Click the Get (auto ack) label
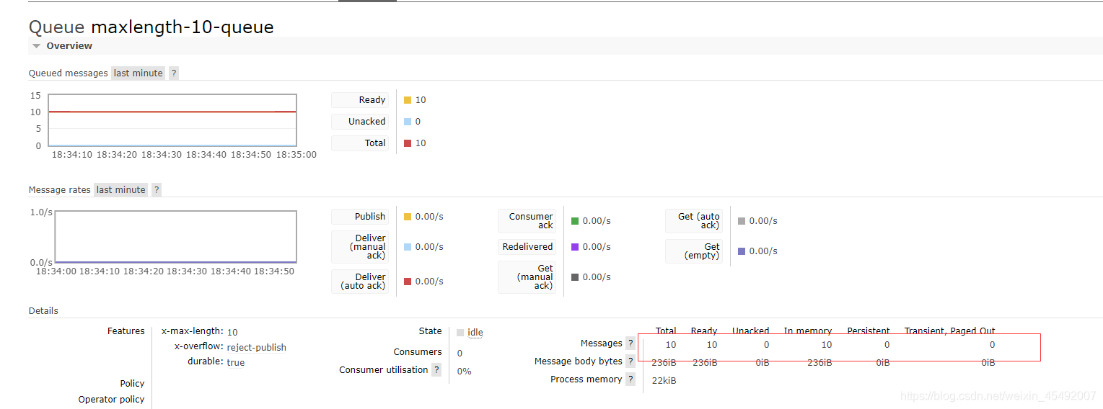The image size is (1103, 409). [694, 221]
